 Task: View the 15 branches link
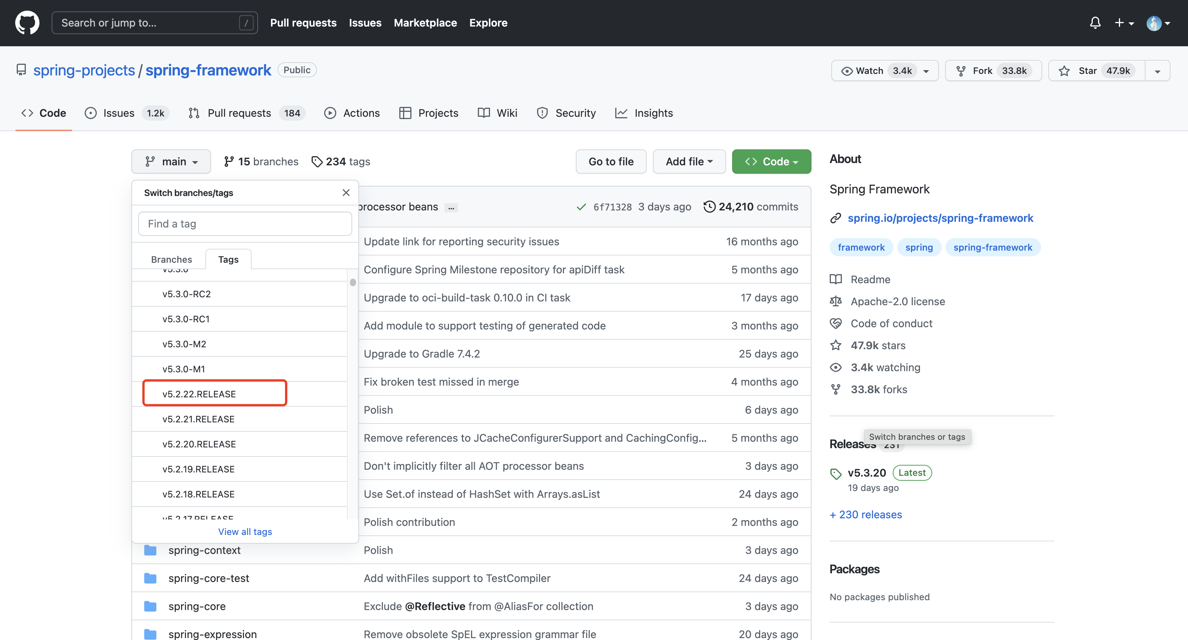261,161
